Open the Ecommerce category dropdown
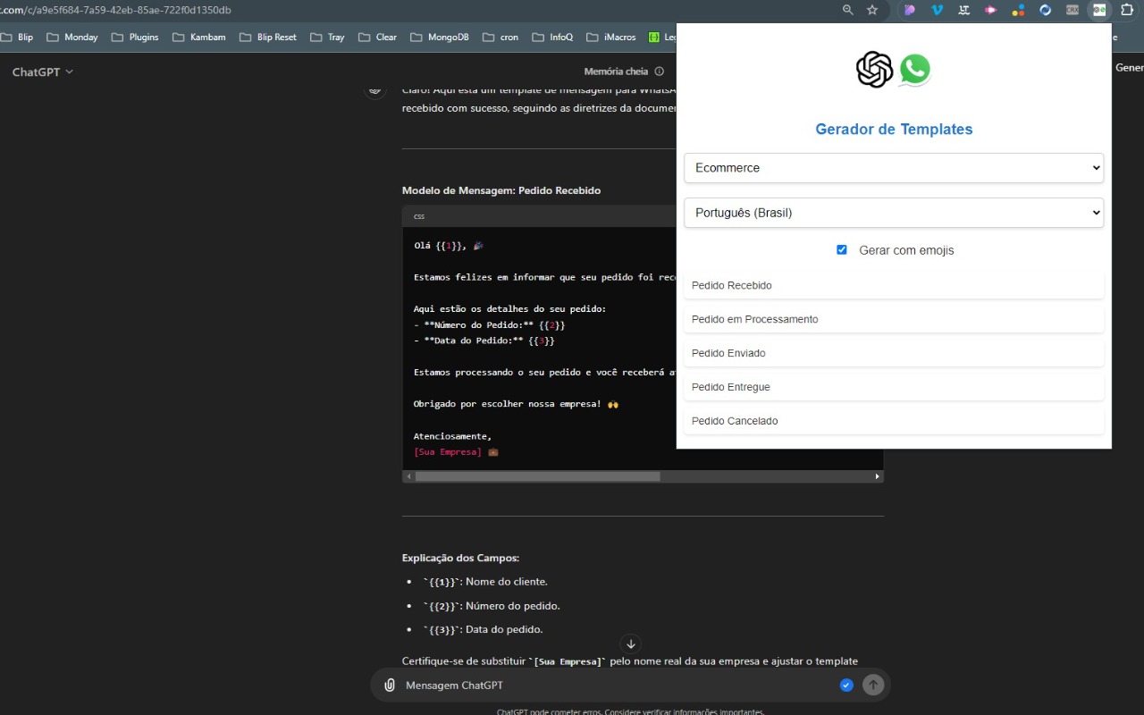 tap(894, 168)
